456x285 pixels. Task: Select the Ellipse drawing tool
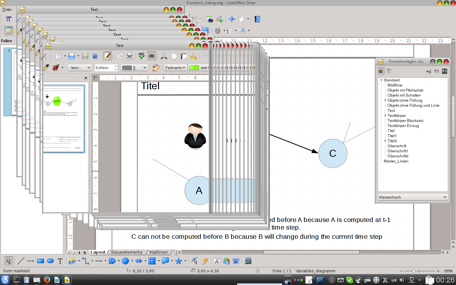(50, 261)
